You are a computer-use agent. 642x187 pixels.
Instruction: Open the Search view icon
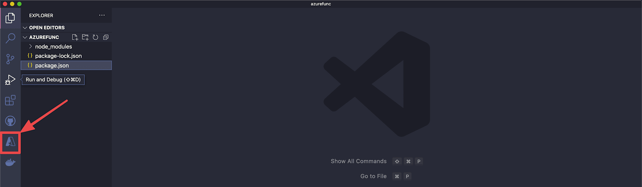[x=10, y=38]
